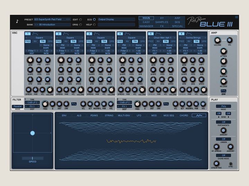Click the bend up arrow icon
The image size is (249, 186).
(228, 117)
